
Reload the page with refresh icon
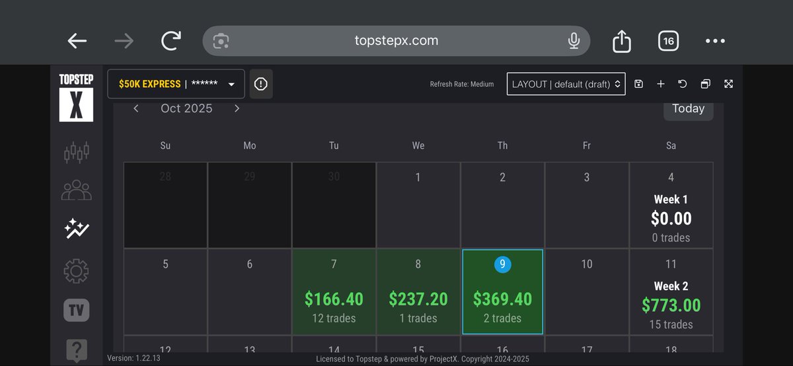(171, 41)
